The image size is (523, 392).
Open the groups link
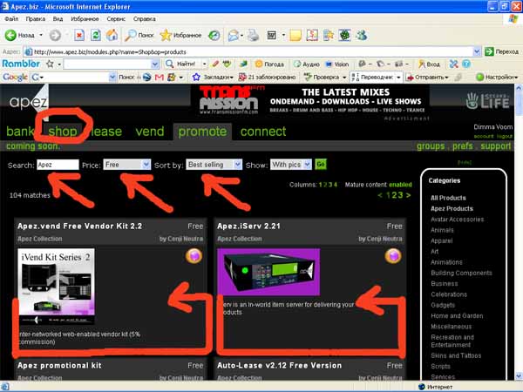pyautogui.click(x=431, y=146)
